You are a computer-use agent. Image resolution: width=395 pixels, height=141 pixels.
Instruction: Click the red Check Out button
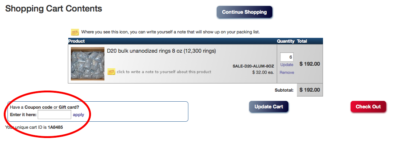368,107
